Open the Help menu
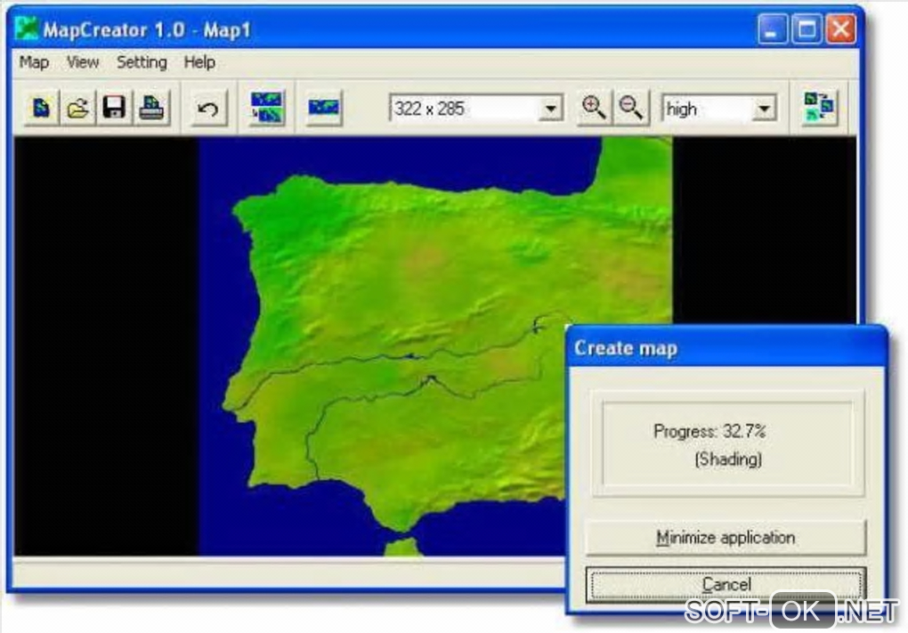Image resolution: width=908 pixels, height=633 pixels. [199, 62]
